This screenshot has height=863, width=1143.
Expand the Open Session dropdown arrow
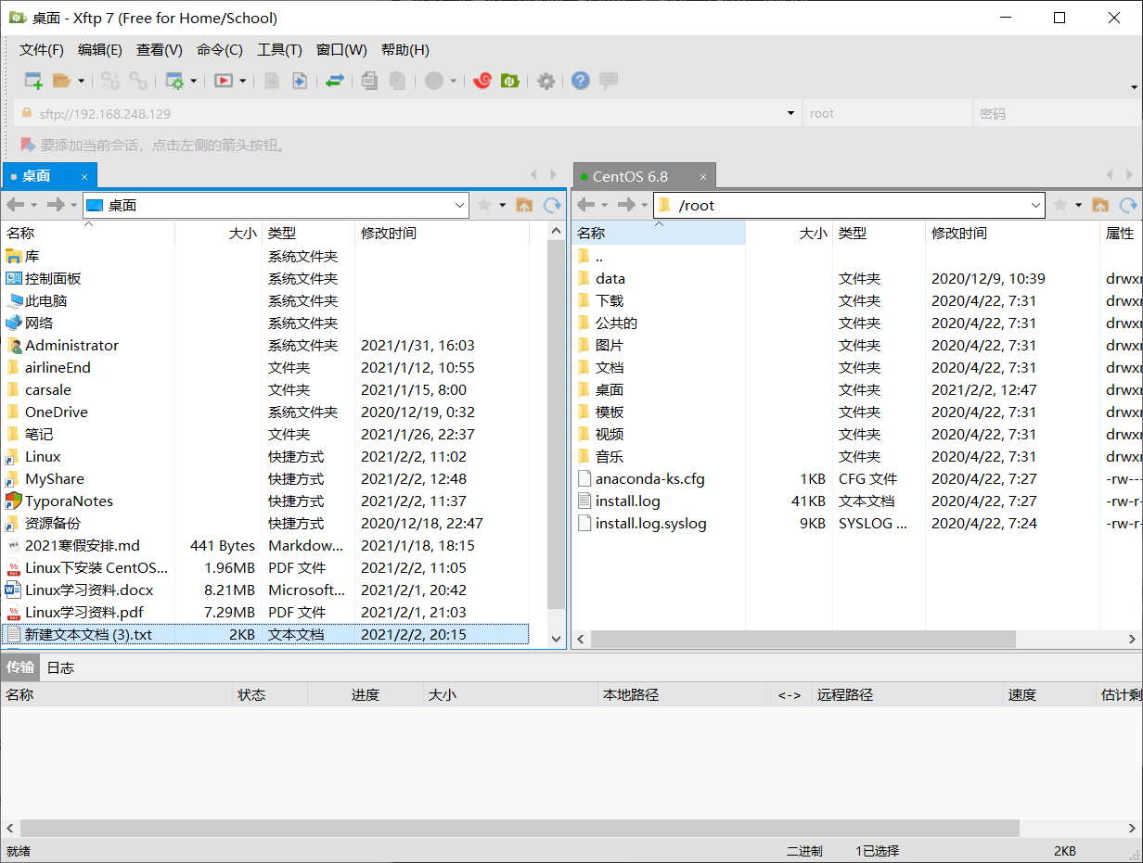pos(81,81)
